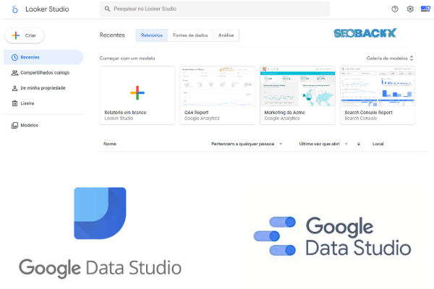Image resolution: width=434 pixels, height=289 pixels.
Task: Open Modelos in the sidebar
Action: pyautogui.click(x=43, y=125)
